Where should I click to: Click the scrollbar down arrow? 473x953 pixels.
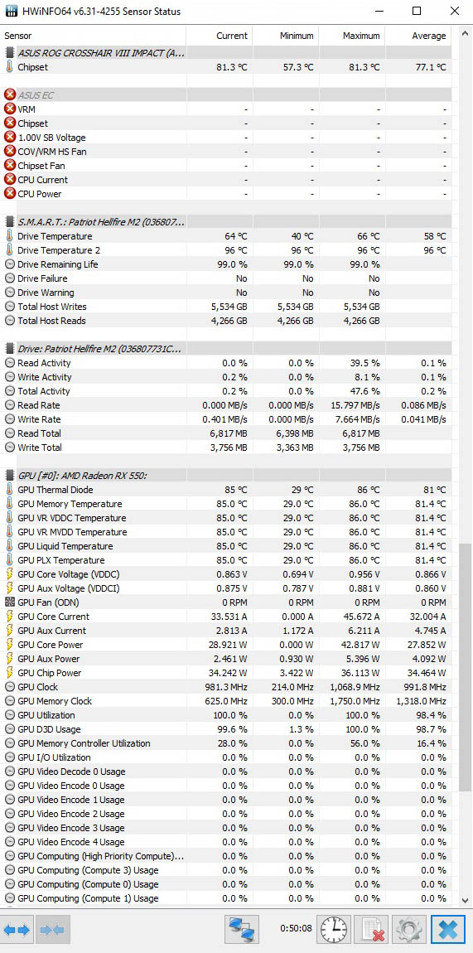point(466,900)
